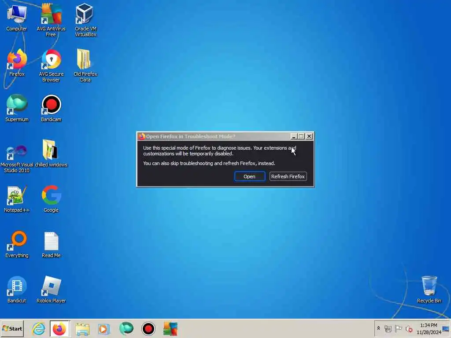This screenshot has height=338, width=451.
Task: Select the Firefox desktop shortcut
Action: click(x=17, y=63)
